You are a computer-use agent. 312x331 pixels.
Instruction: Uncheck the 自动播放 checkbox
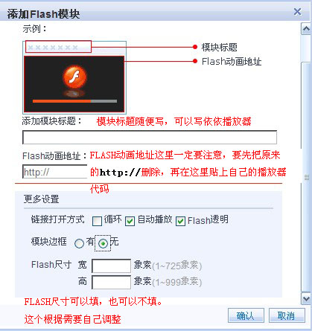tap(130, 221)
